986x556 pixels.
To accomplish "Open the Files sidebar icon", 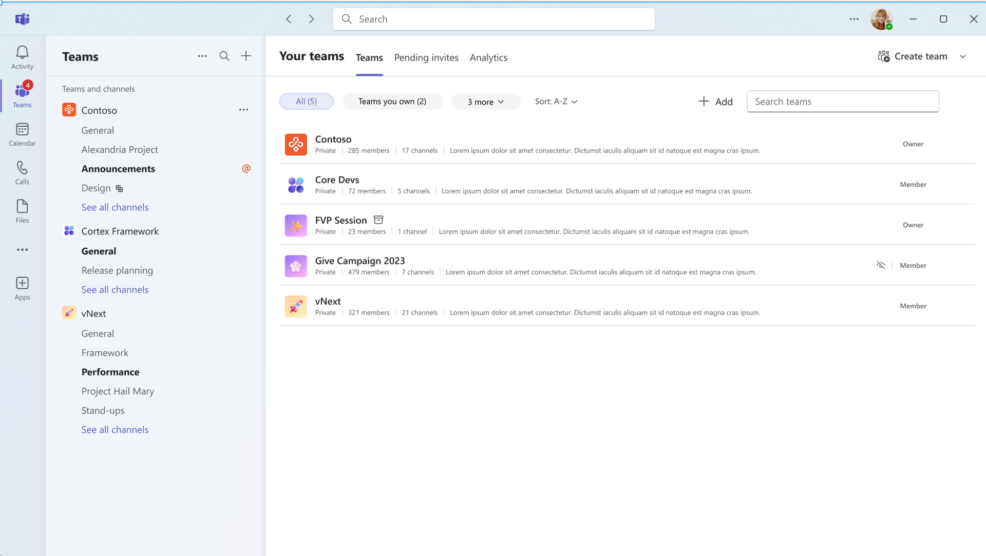I will point(22,211).
